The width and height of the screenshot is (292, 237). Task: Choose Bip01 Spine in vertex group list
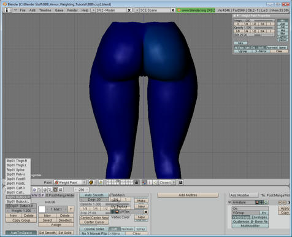[18, 169]
